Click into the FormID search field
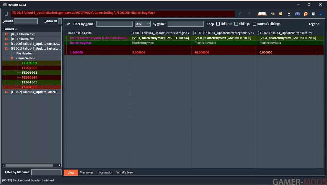 click(x=26, y=21)
